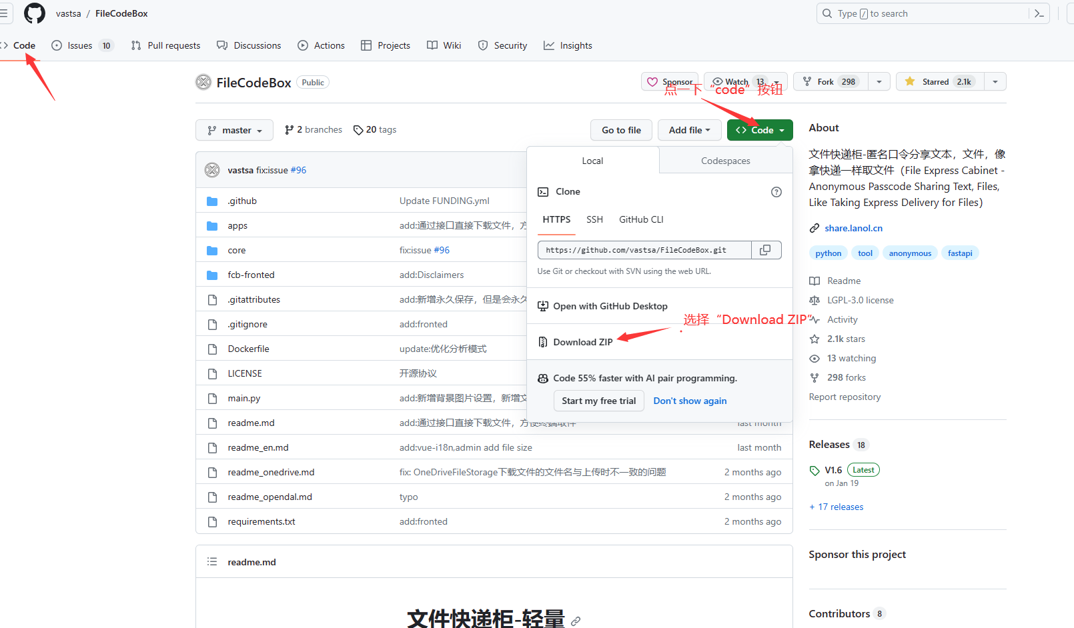The image size is (1074, 628).
Task: Open the Pull requests tab
Action: click(x=165, y=45)
